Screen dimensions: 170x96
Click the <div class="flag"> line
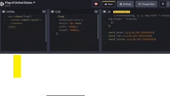[x=20, y=17]
